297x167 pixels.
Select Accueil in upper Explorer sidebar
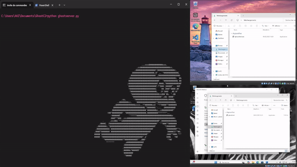click(220, 31)
